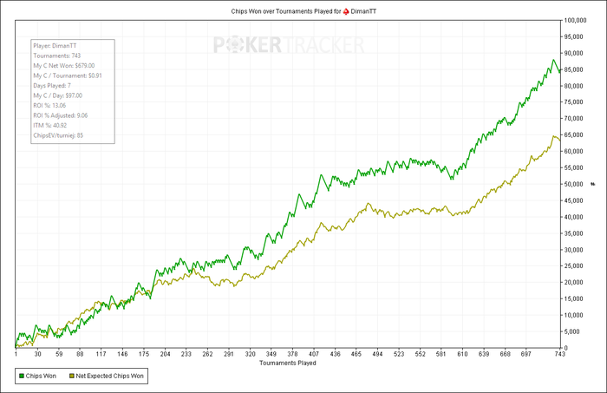607x393 pixels.
Task: Select the 'ROI % Adjusted: 9.06' line
Action: tap(61, 115)
